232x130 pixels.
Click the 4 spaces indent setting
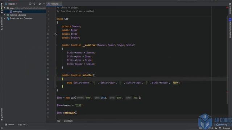pyautogui.click(x=226, y=128)
